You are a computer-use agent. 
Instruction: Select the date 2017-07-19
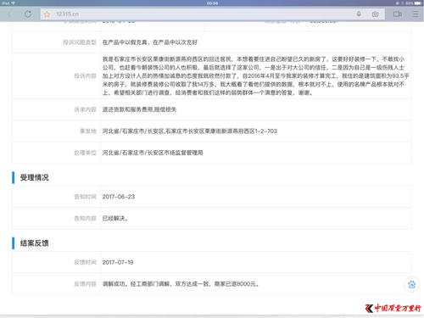[x=118, y=262]
